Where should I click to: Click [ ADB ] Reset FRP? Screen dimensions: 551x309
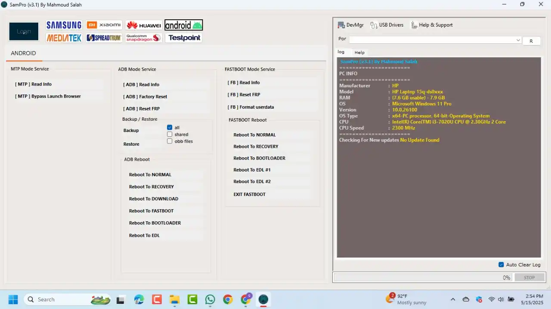pos(166,109)
